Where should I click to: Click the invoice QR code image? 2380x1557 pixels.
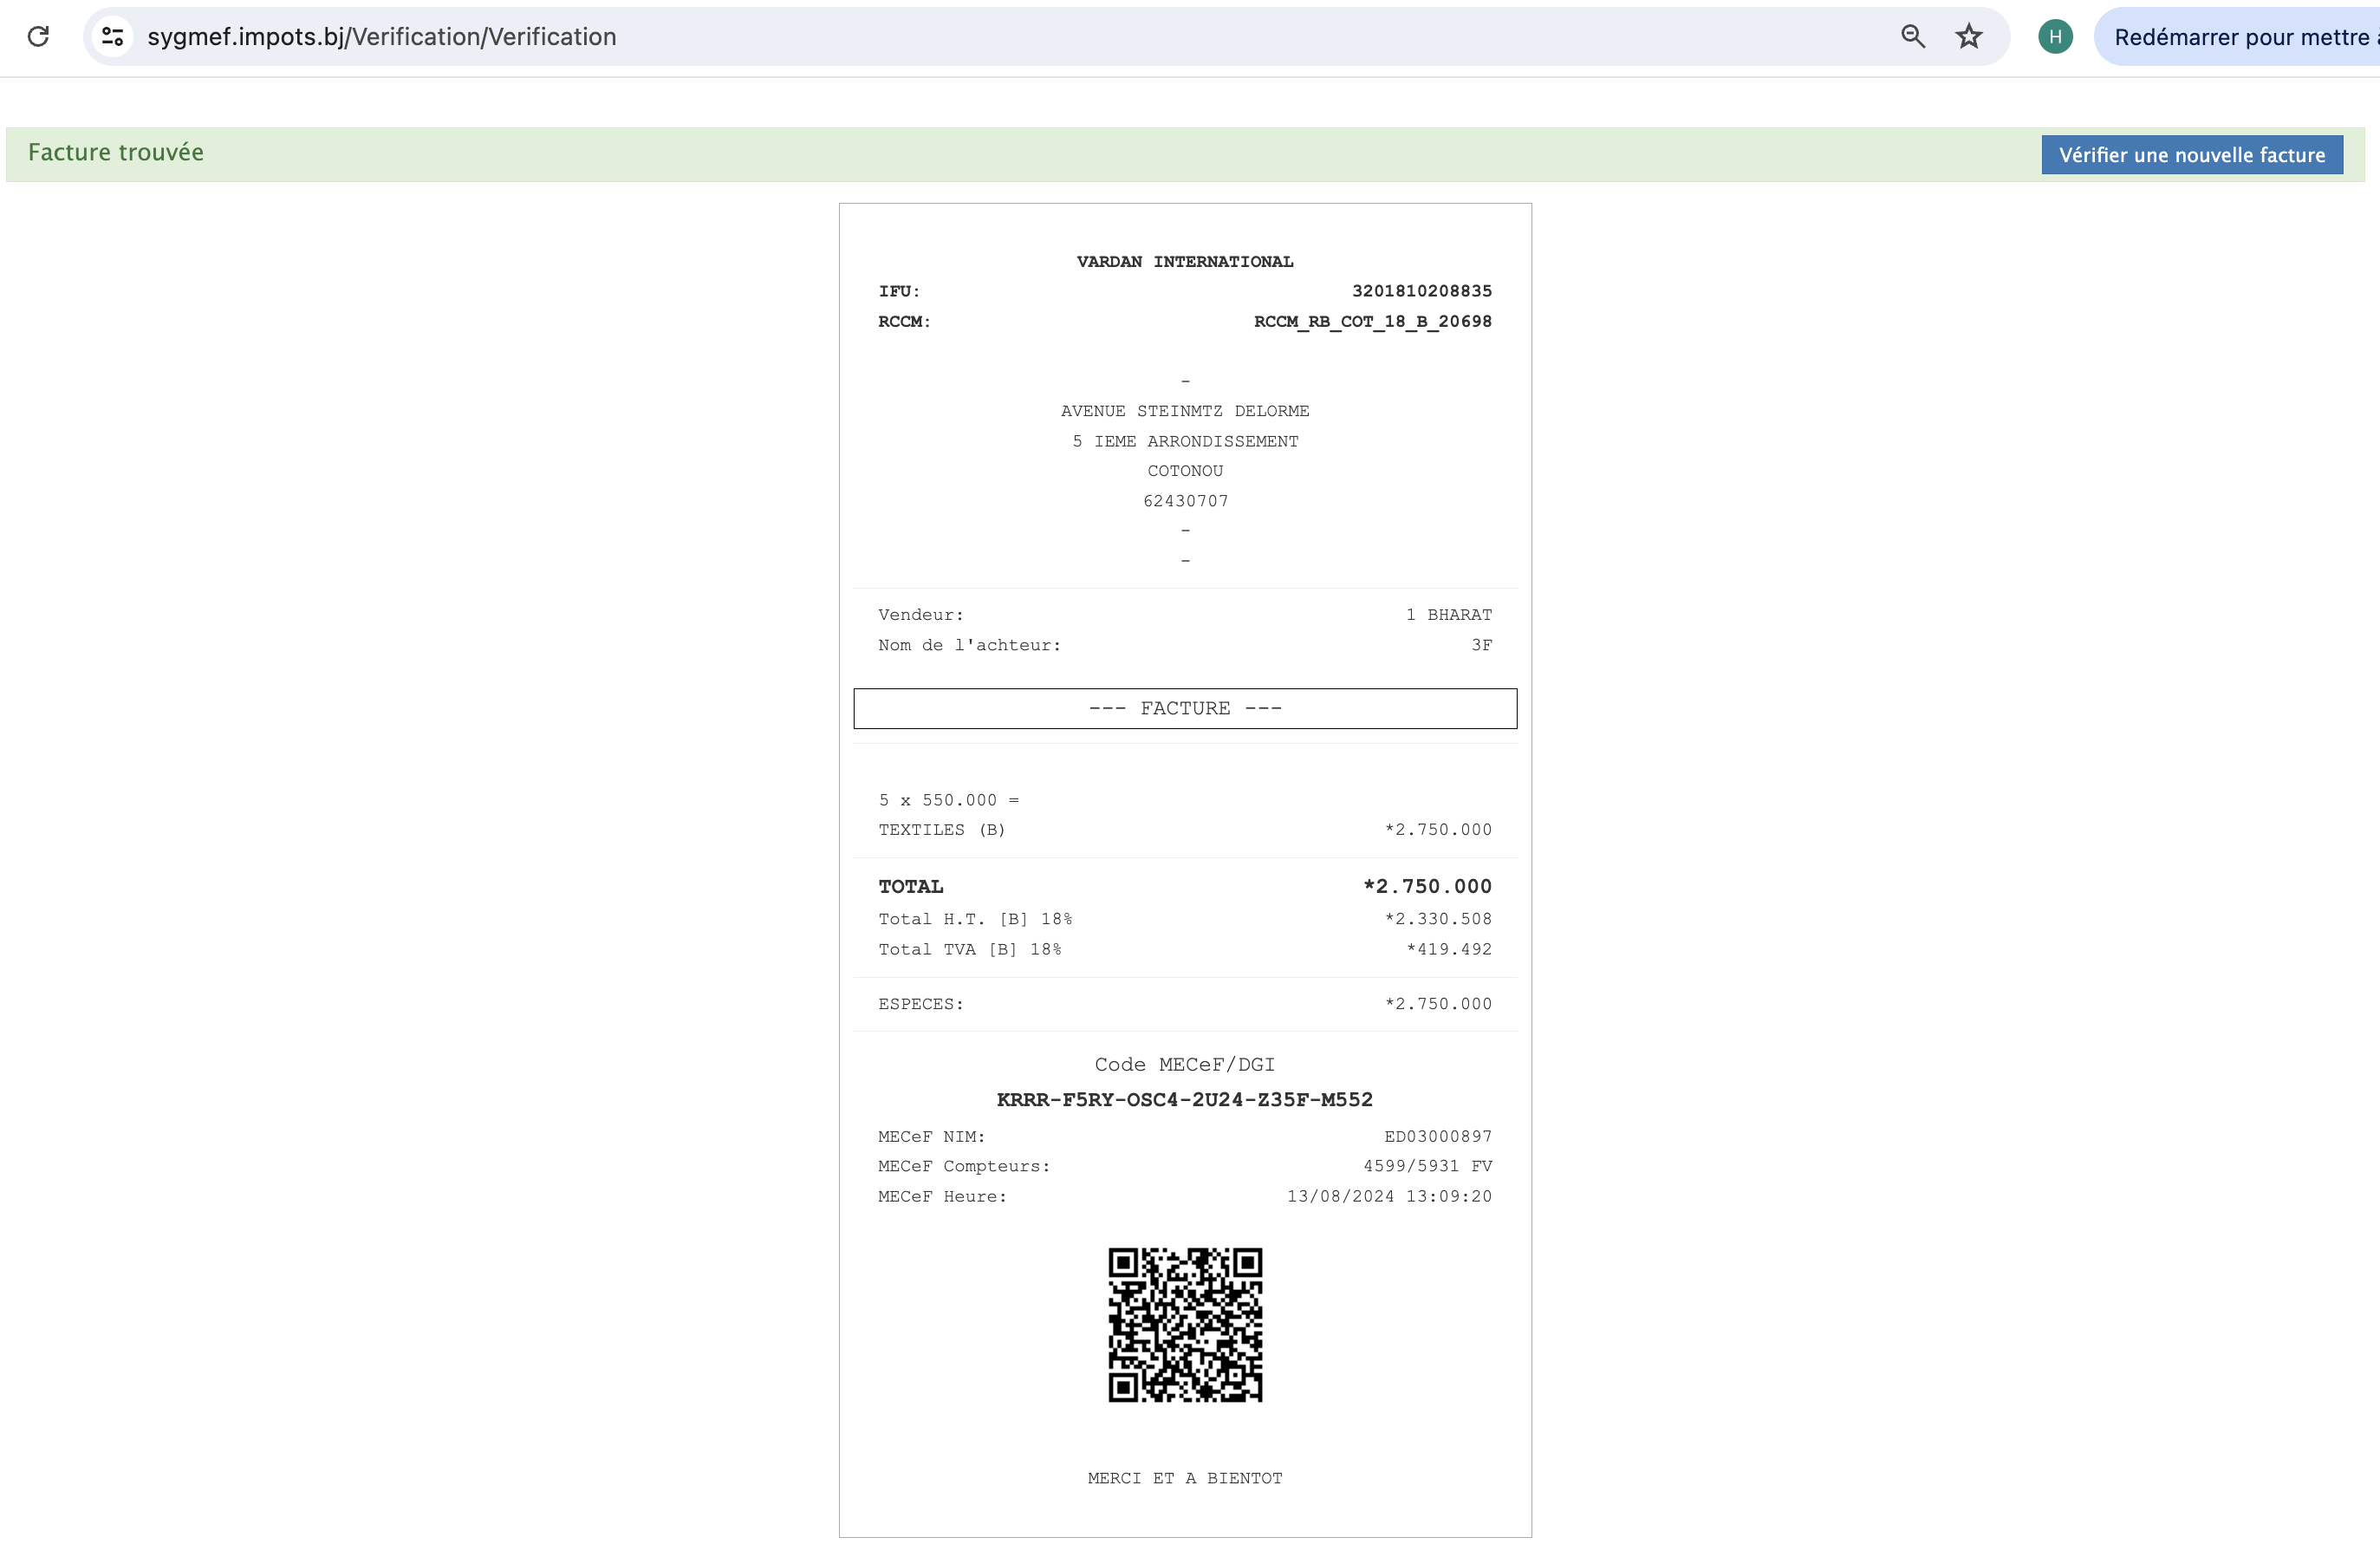[x=1185, y=1324]
